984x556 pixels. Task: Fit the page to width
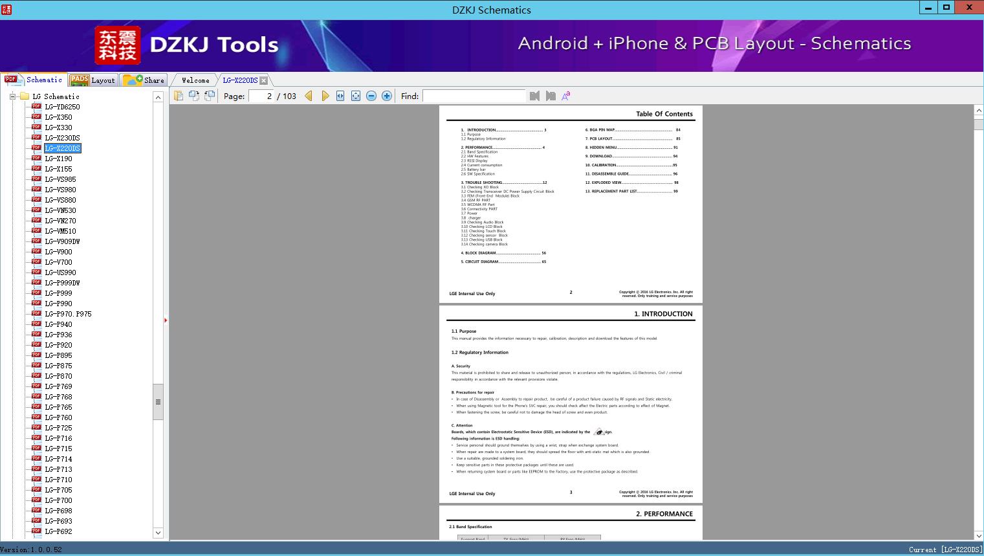(x=340, y=96)
